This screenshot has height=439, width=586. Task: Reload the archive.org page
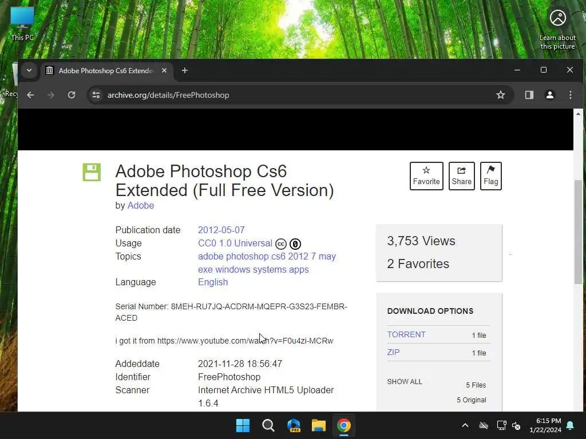(x=72, y=95)
